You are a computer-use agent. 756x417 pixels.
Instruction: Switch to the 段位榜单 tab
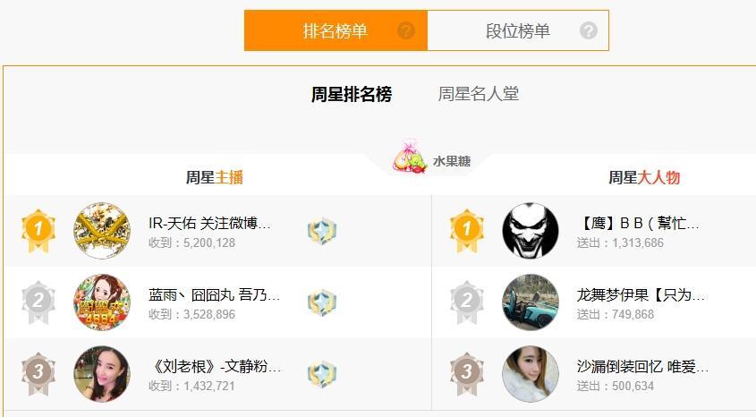coord(518,30)
